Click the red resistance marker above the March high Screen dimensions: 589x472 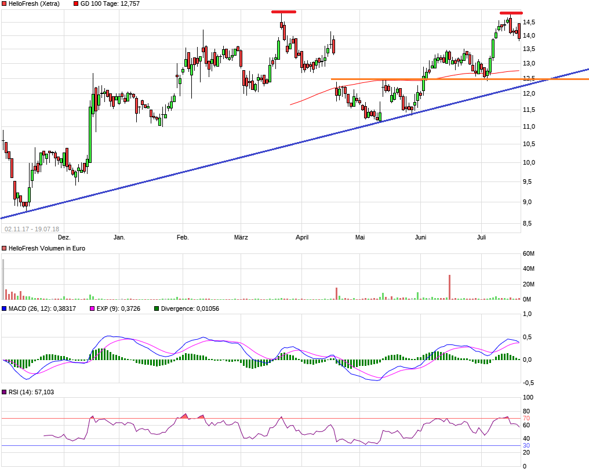point(283,12)
